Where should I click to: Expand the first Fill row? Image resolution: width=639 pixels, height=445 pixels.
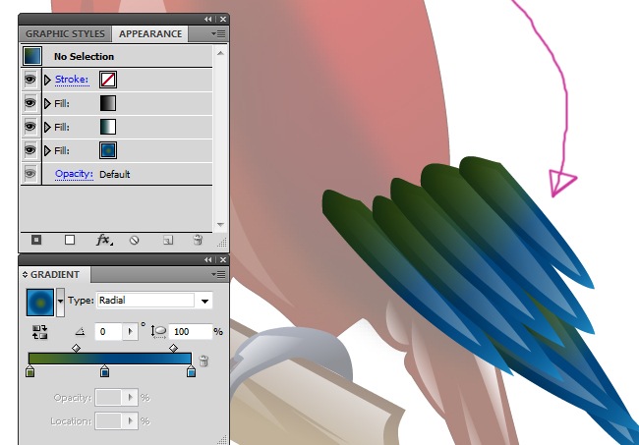coord(47,103)
